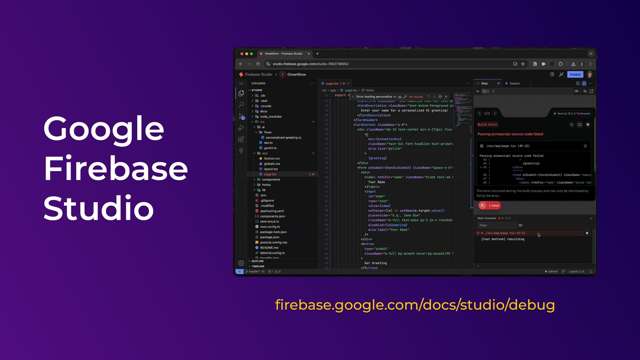This screenshot has height=360, width=640.
Task: Open the Search magnifier in activity bar
Action: [241, 105]
